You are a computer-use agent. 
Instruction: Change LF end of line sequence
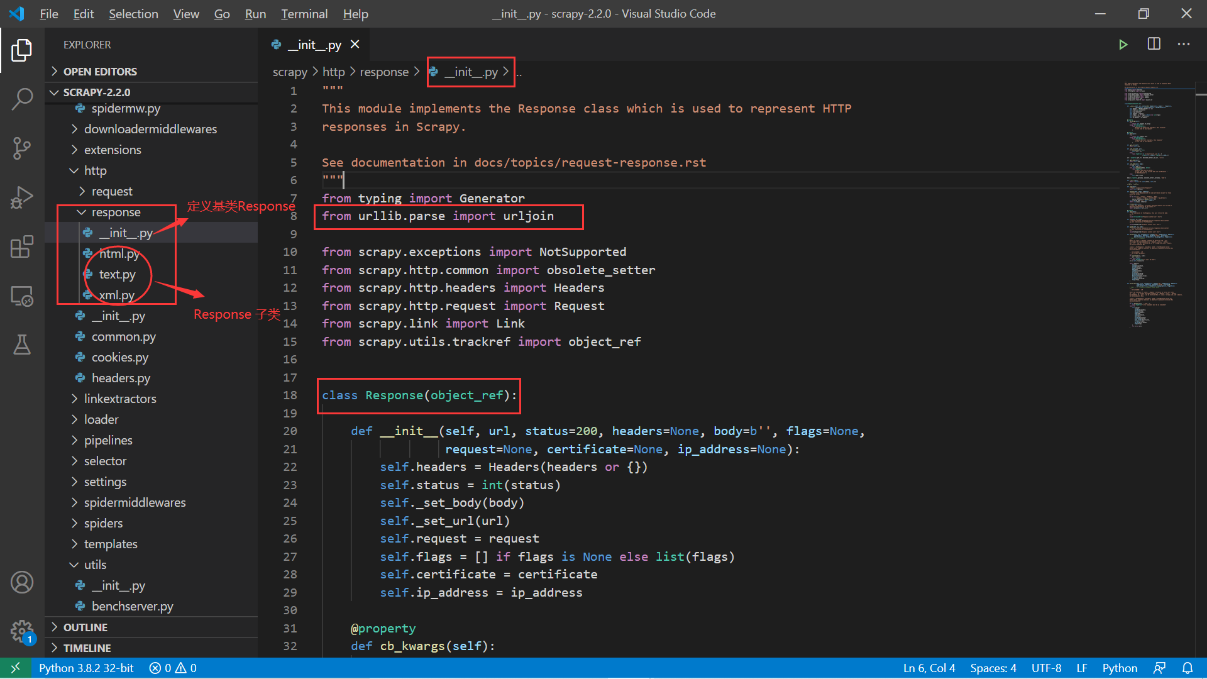click(1082, 668)
